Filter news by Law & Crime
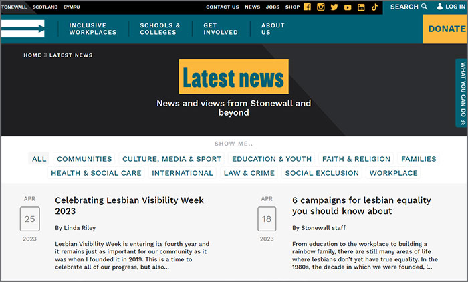Screen dimensions: 468x282 249,173
